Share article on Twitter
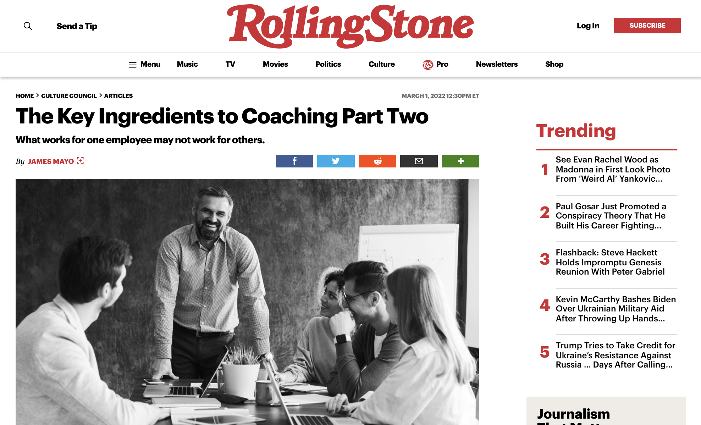This screenshot has width=701, height=425. click(336, 161)
